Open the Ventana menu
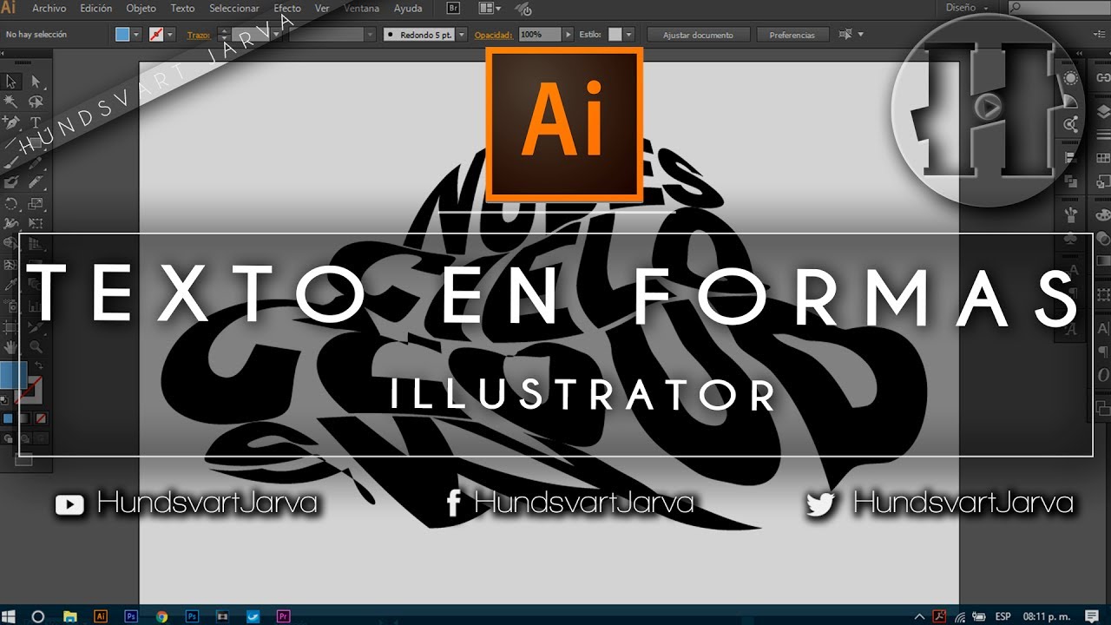This screenshot has height=625, width=1111. pyautogui.click(x=361, y=9)
